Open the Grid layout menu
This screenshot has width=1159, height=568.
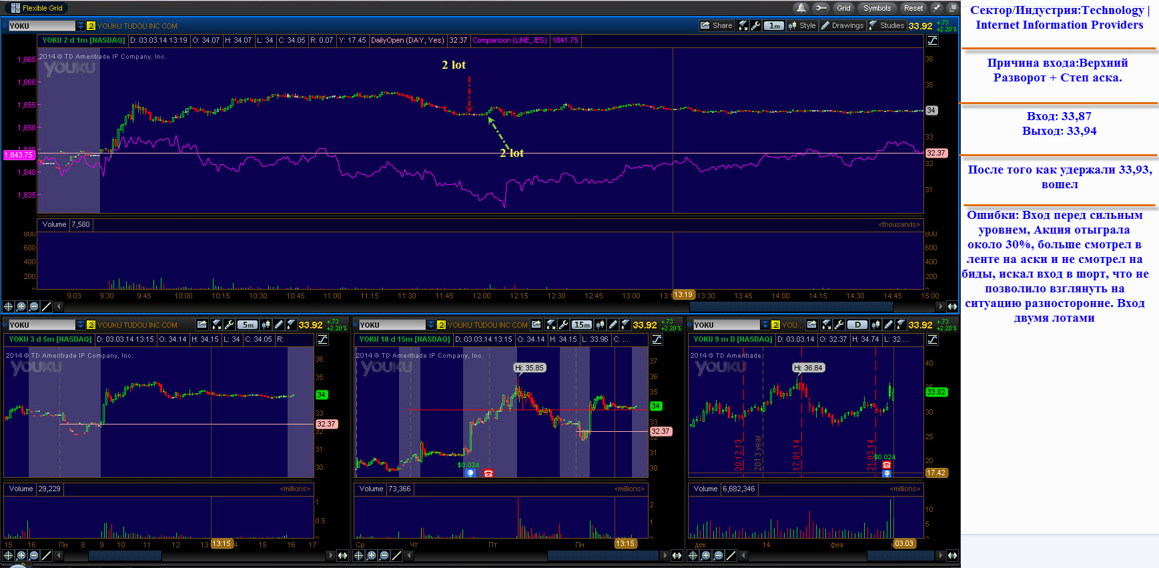pos(843,8)
